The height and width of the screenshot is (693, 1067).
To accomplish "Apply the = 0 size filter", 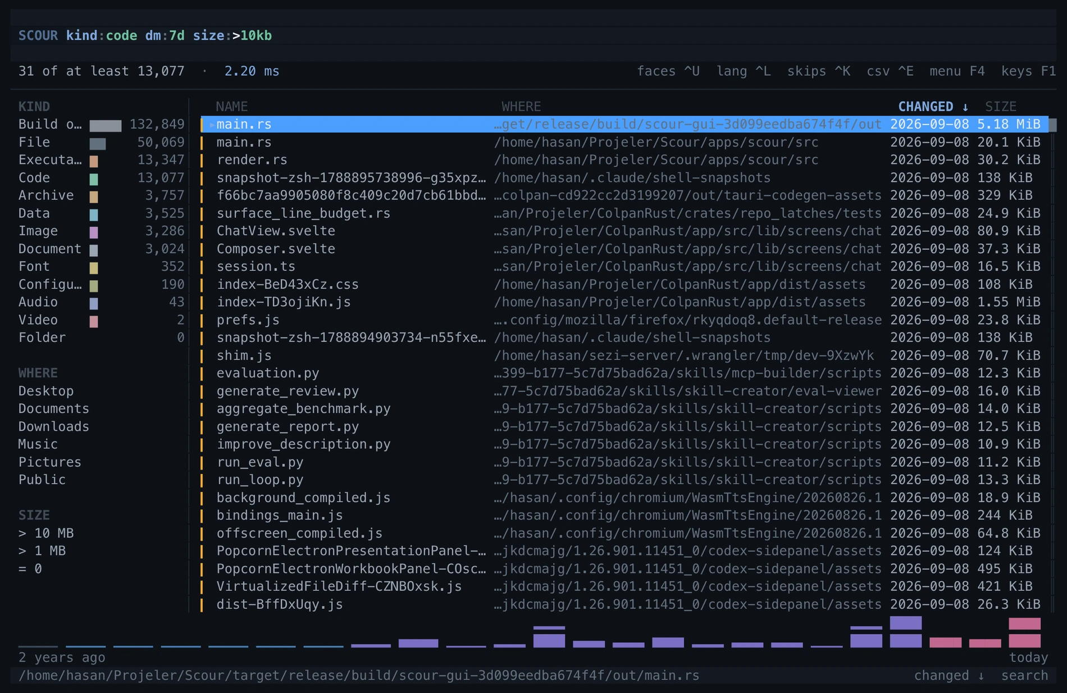I will [x=30, y=569].
